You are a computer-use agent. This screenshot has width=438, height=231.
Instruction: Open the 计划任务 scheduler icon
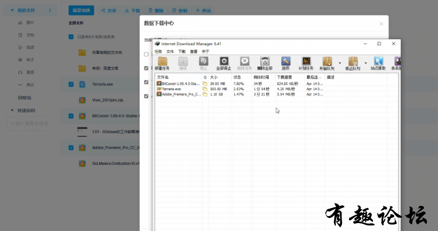tap(306, 61)
